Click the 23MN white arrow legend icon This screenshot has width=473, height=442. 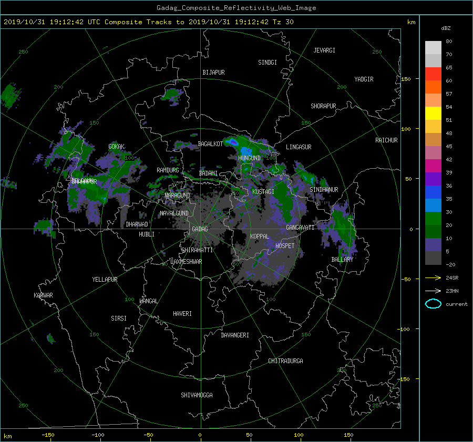[x=433, y=291]
